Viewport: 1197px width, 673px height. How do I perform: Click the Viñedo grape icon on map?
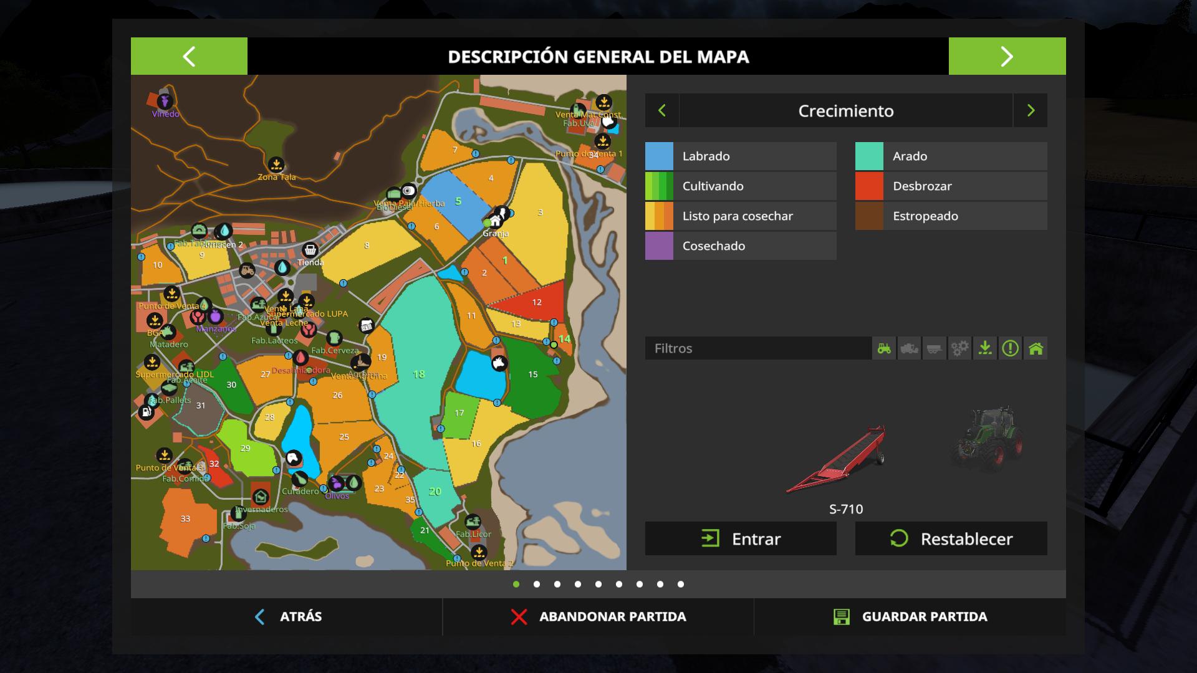tap(165, 102)
